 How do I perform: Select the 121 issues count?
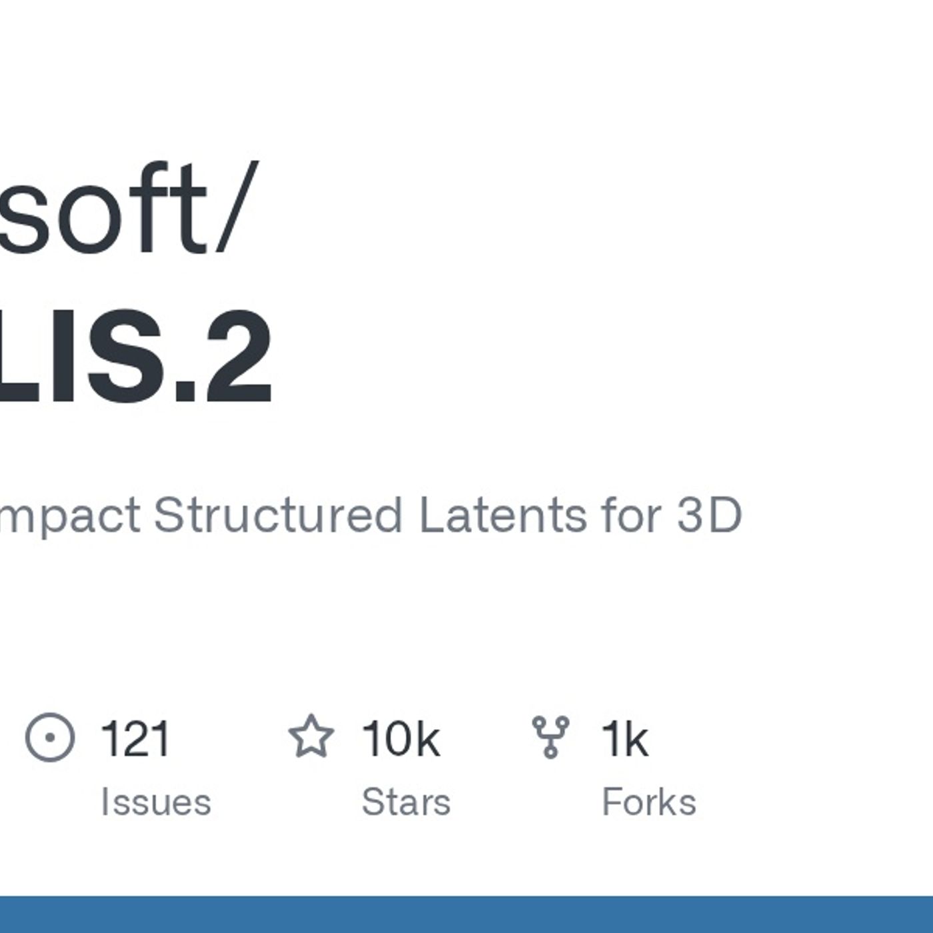point(135,738)
